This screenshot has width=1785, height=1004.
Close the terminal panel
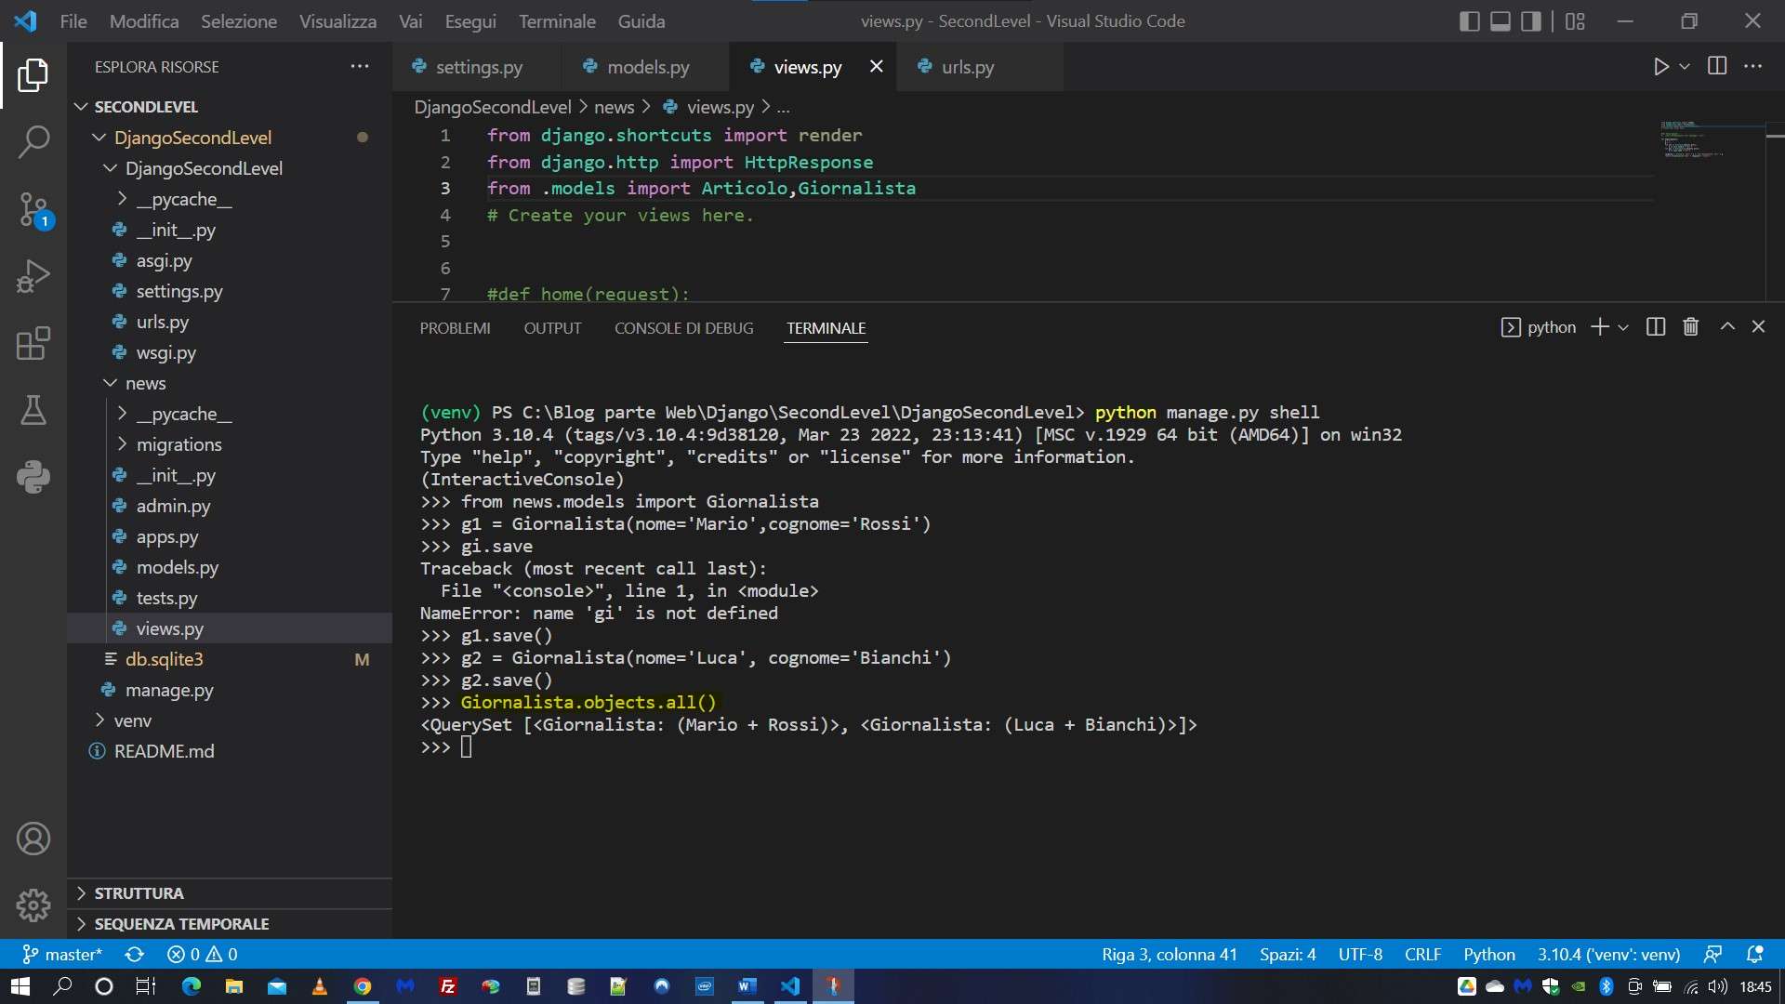[1758, 326]
